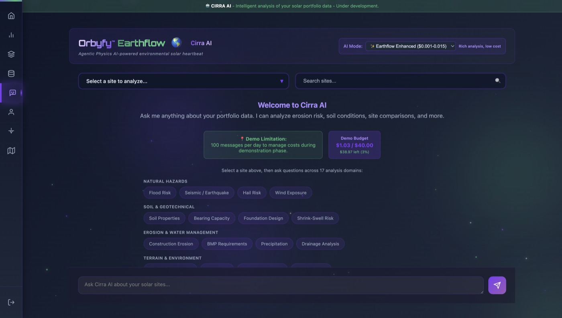This screenshot has width=562, height=318.
Task: Open the map icon in sidebar
Action: point(11,150)
